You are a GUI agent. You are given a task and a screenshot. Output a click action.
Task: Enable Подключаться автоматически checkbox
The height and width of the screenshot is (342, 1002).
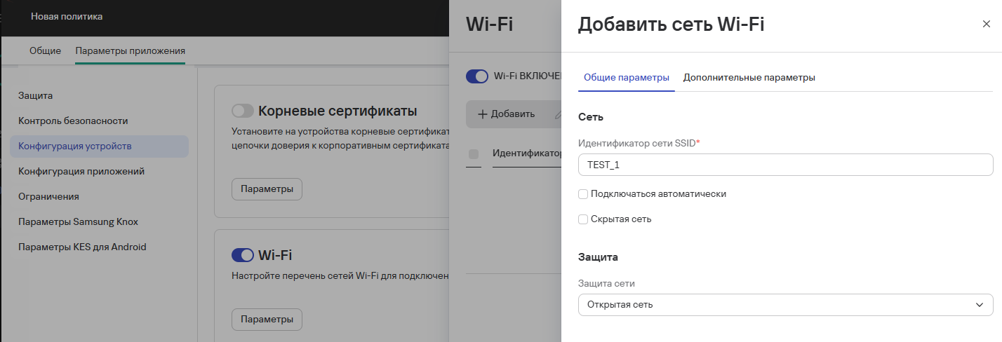pos(583,194)
